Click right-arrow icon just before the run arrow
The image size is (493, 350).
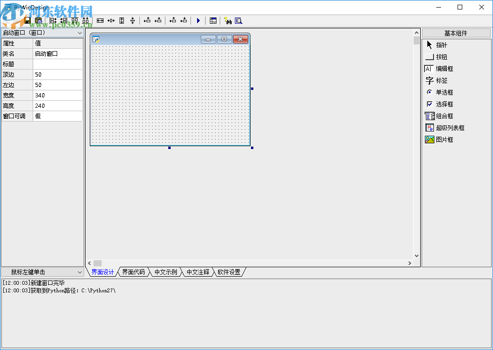[183, 20]
